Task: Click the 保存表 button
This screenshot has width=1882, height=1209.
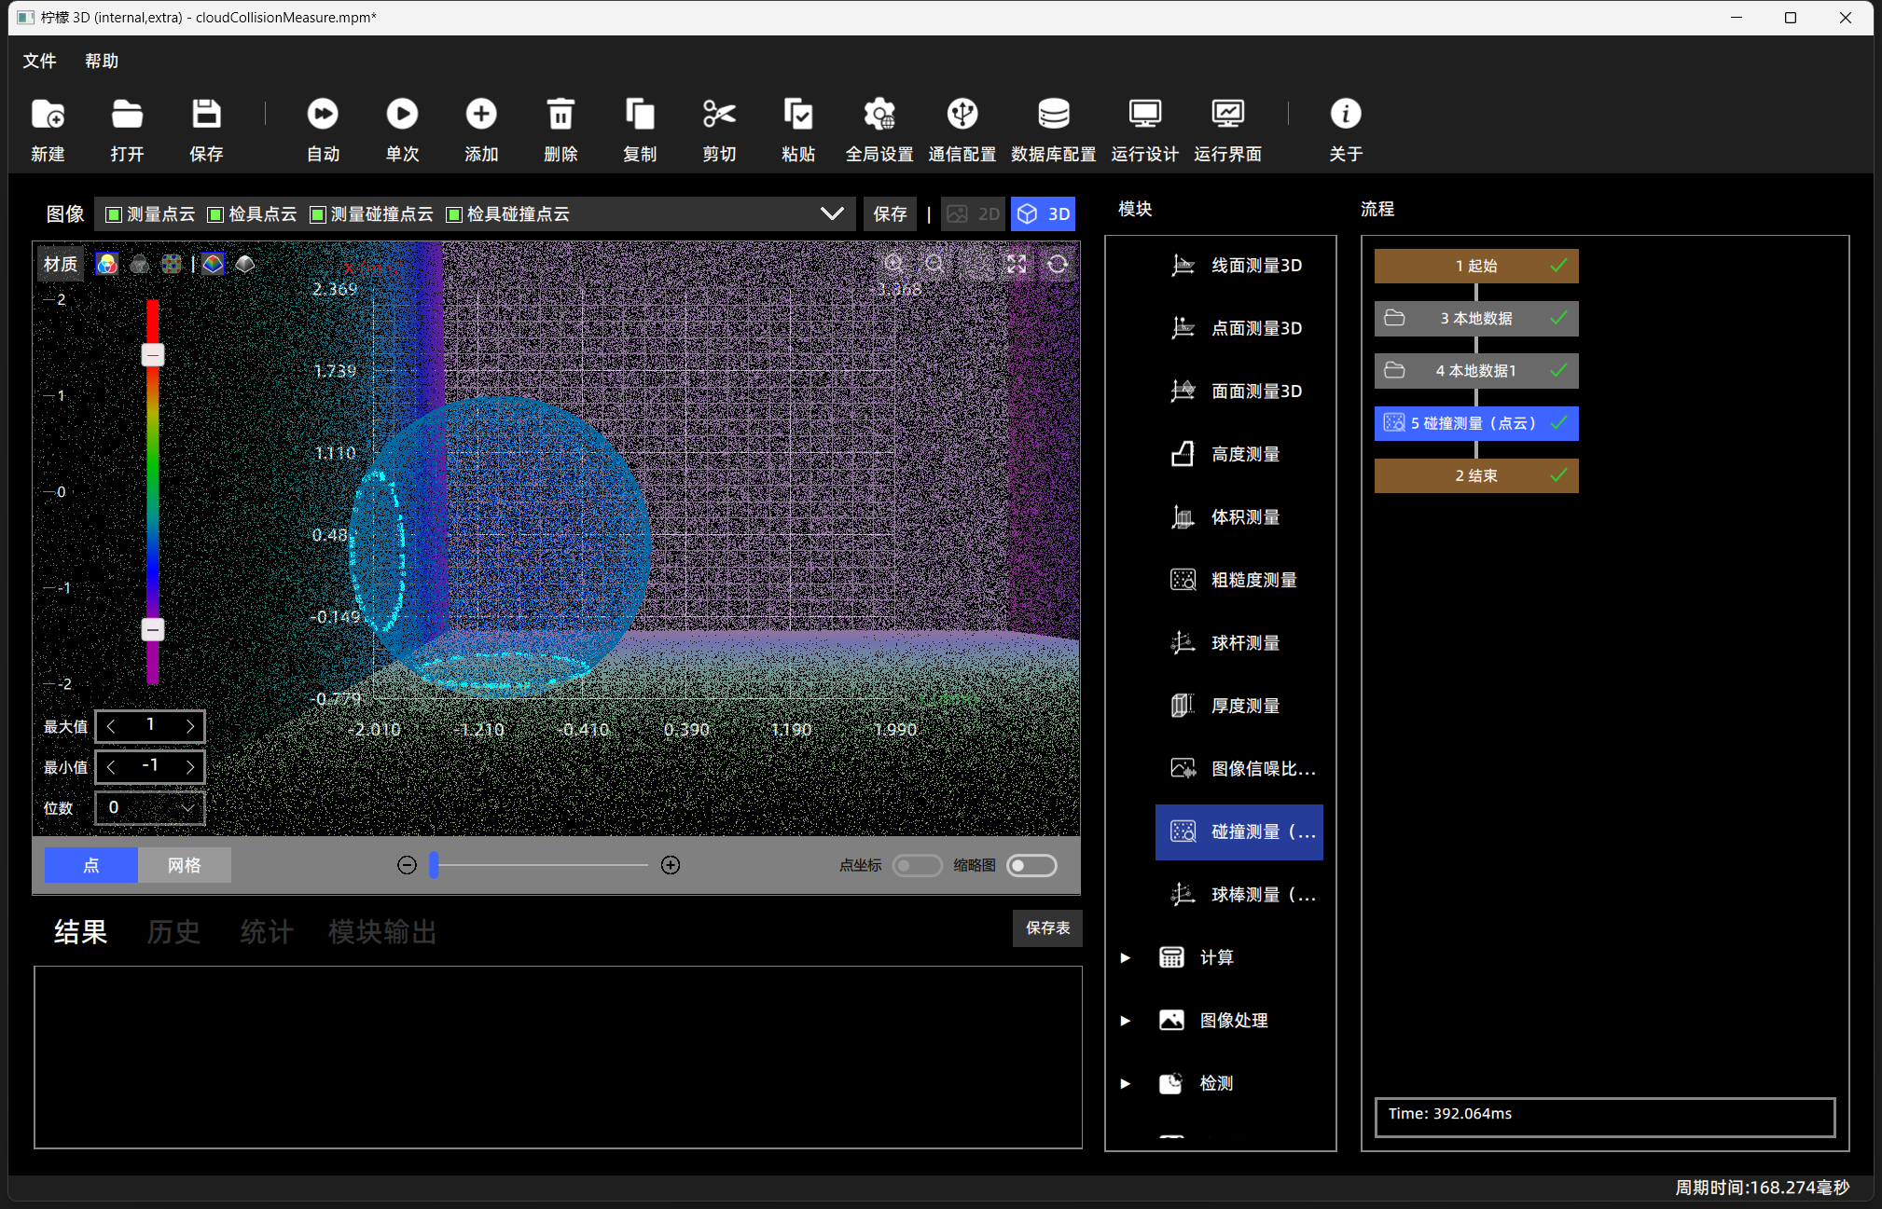Action: tap(1047, 928)
